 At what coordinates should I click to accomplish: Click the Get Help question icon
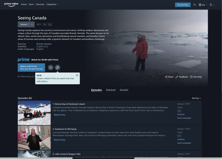click(196, 77)
